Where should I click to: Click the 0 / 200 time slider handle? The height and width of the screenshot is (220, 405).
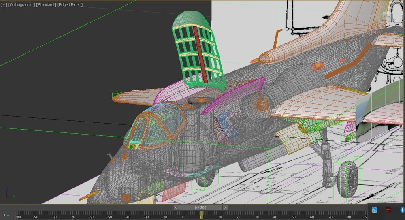click(200, 207)
